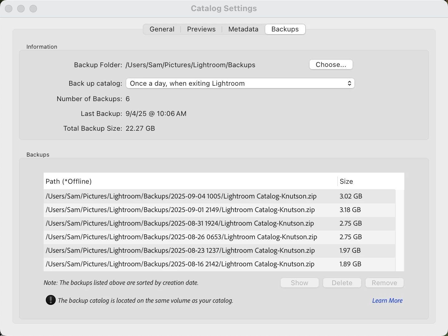Click the 1.97 GB size cell
Viewport: 448px width, 336px height.
click(x=350, y=251)
